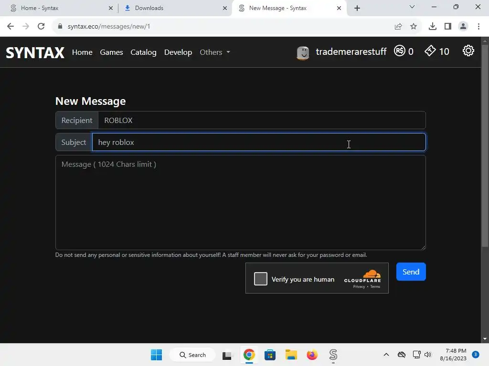Open Task View in the taskbar
Image resolution: width=489 pixels, height=366 pixels.
pyautogui.click(x=227, y=355)
